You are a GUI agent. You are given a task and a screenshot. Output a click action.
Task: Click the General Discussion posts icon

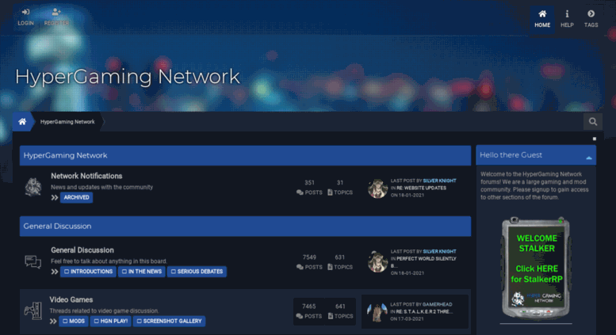coord(300,267)
